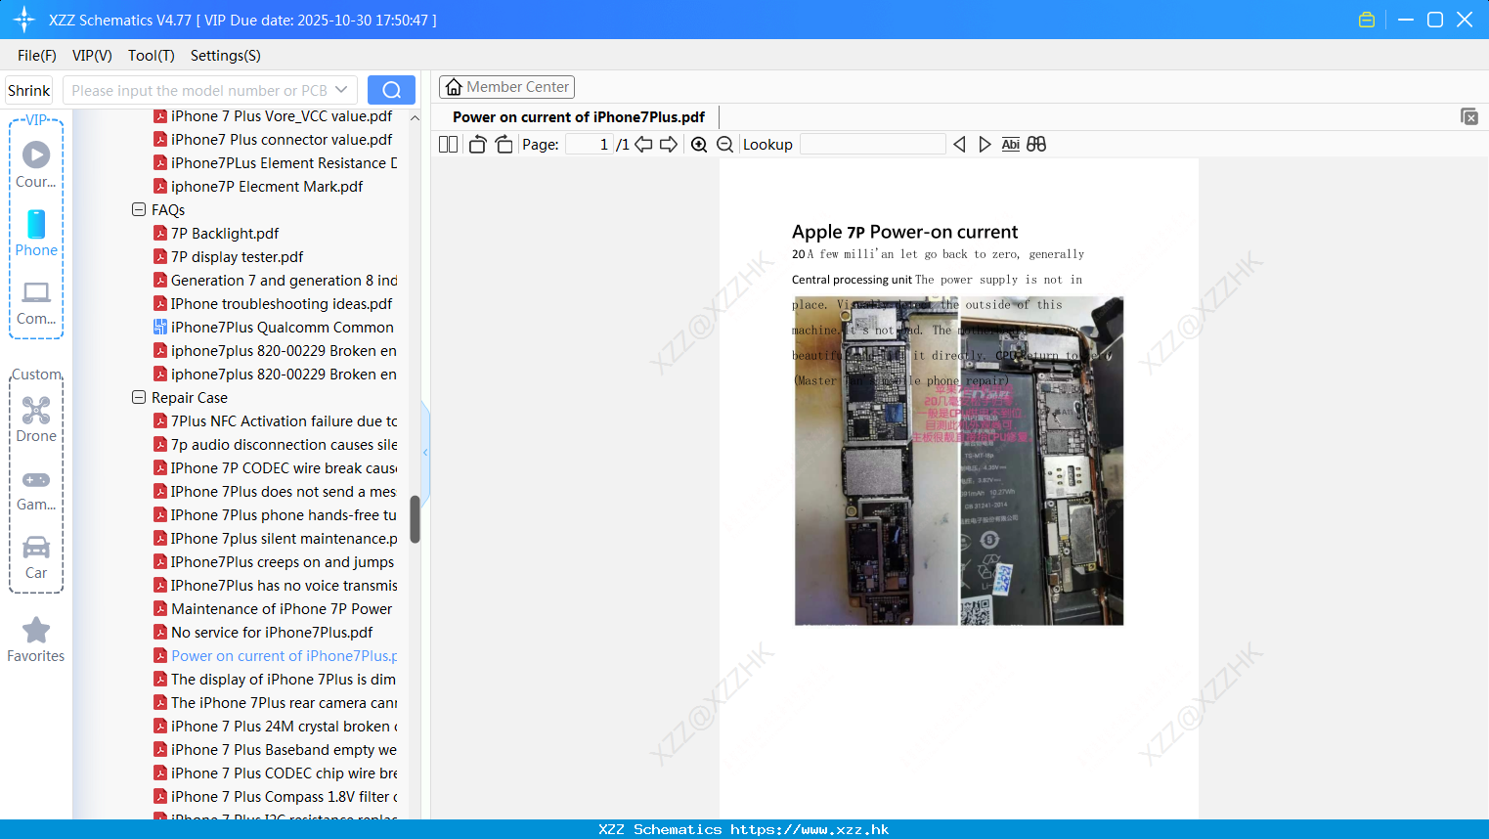
Task: Open iPhone 7 Plus Baseband empty file
Action: point(284,749)
